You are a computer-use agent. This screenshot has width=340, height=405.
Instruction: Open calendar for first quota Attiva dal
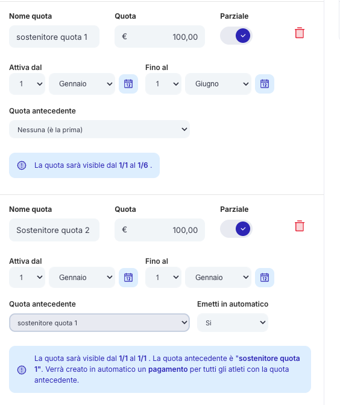[x=128, y=84]
